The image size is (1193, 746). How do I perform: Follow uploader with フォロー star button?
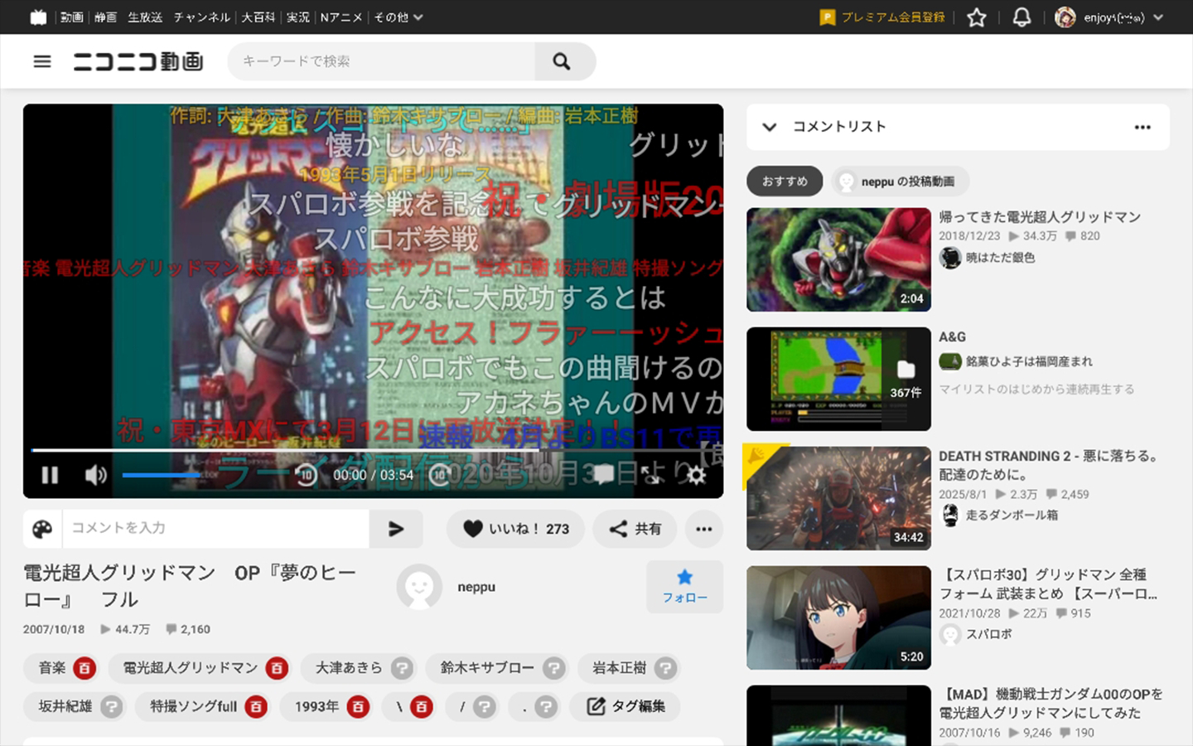[684, 587]
